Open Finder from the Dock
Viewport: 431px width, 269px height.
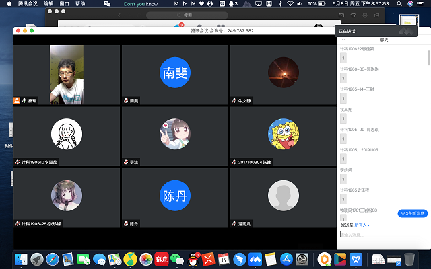[x=21, y=258]
